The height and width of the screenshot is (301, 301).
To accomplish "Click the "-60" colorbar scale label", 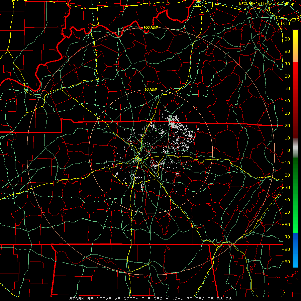I will tap(286, 225).
